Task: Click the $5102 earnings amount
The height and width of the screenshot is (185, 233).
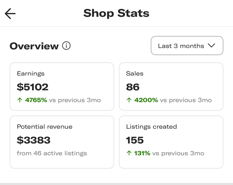Action: (33, 87)
